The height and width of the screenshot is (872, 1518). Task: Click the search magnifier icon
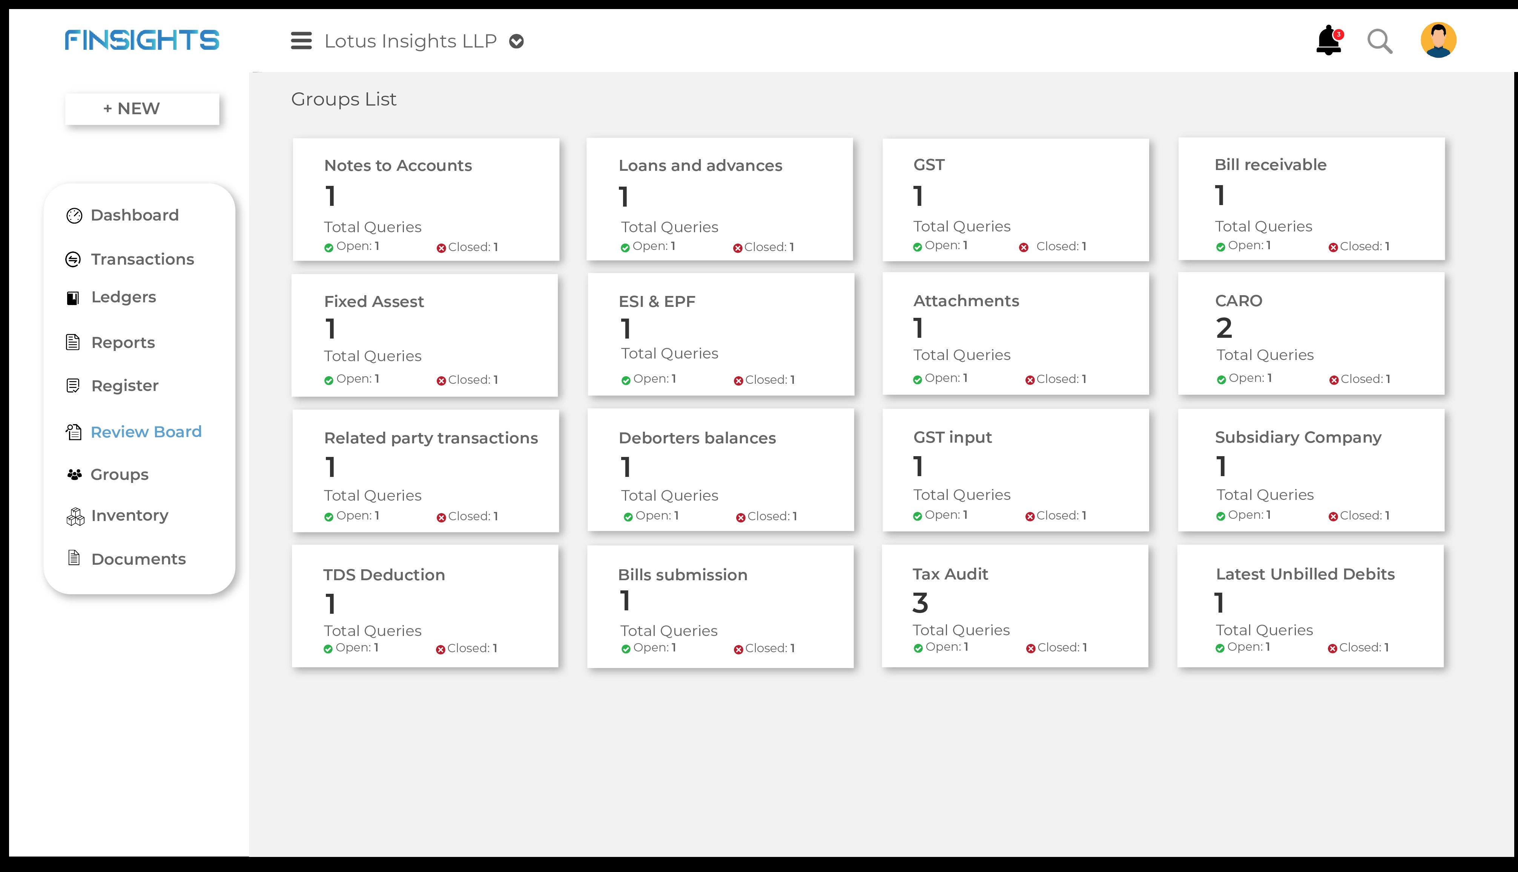click(x=1380, y=41)
